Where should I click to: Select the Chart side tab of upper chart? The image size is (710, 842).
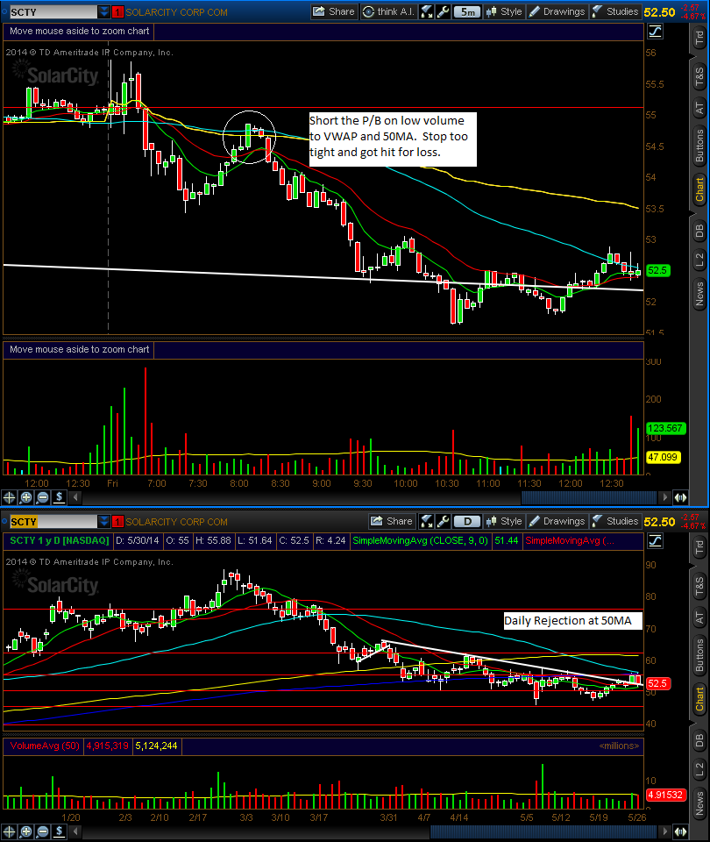[x=699, y=190]
